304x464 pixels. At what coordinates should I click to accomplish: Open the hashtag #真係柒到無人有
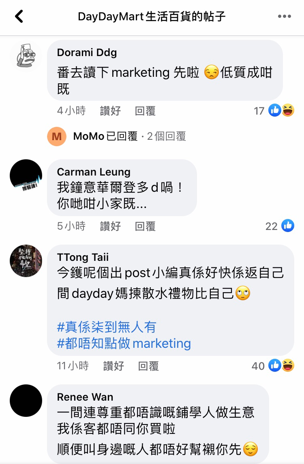(x=107, y=327)
